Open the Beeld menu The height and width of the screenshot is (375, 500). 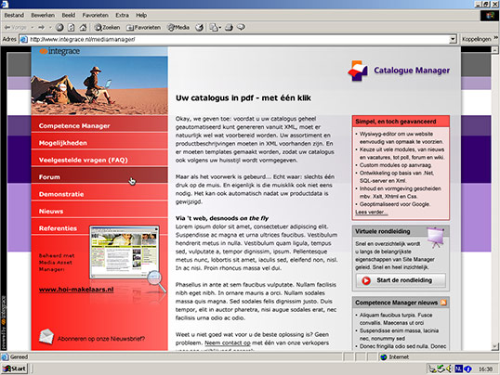(68, 15)
